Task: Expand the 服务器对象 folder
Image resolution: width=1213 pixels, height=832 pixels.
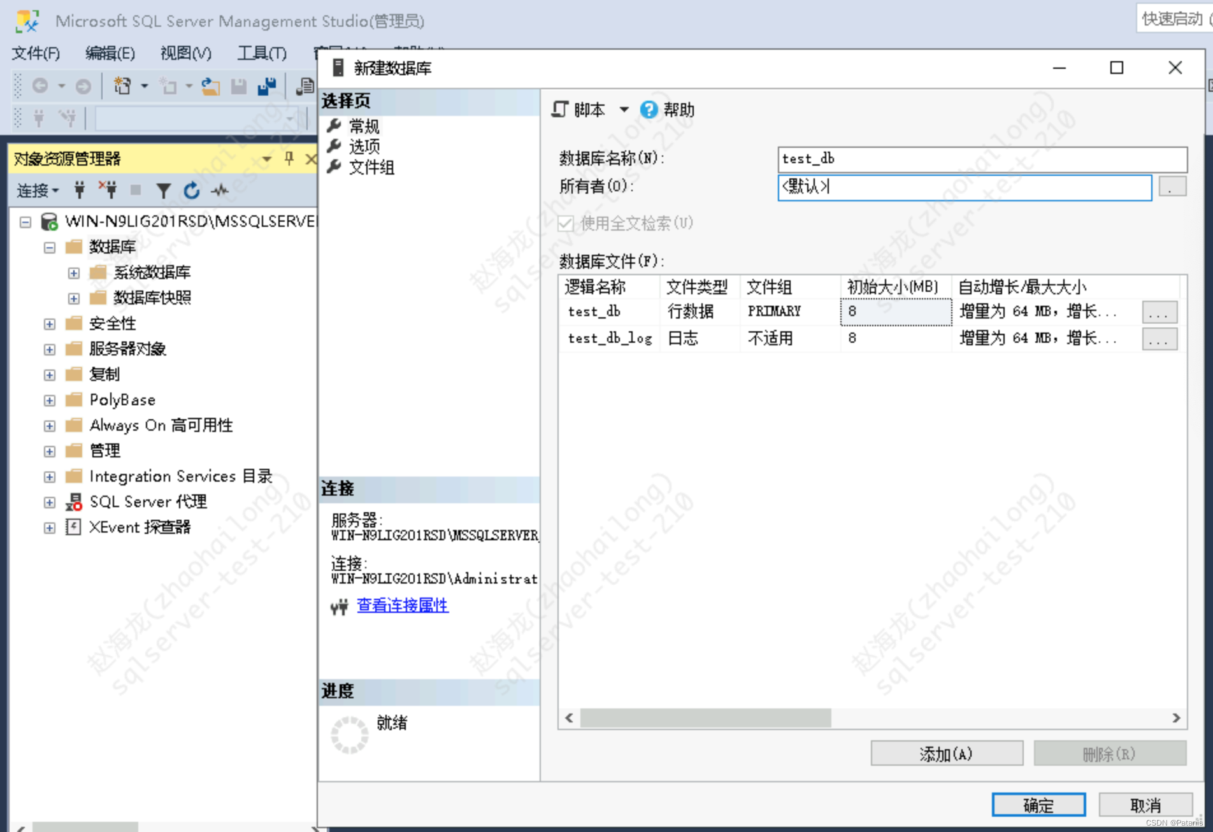Action: 50,349
